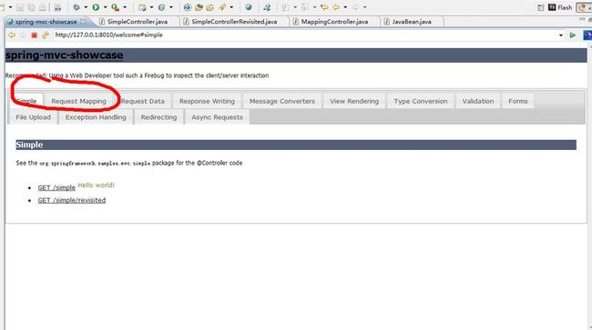Switch to JavaBean.java editor tab
Screen dimensions: 592x330
point(411,22)
